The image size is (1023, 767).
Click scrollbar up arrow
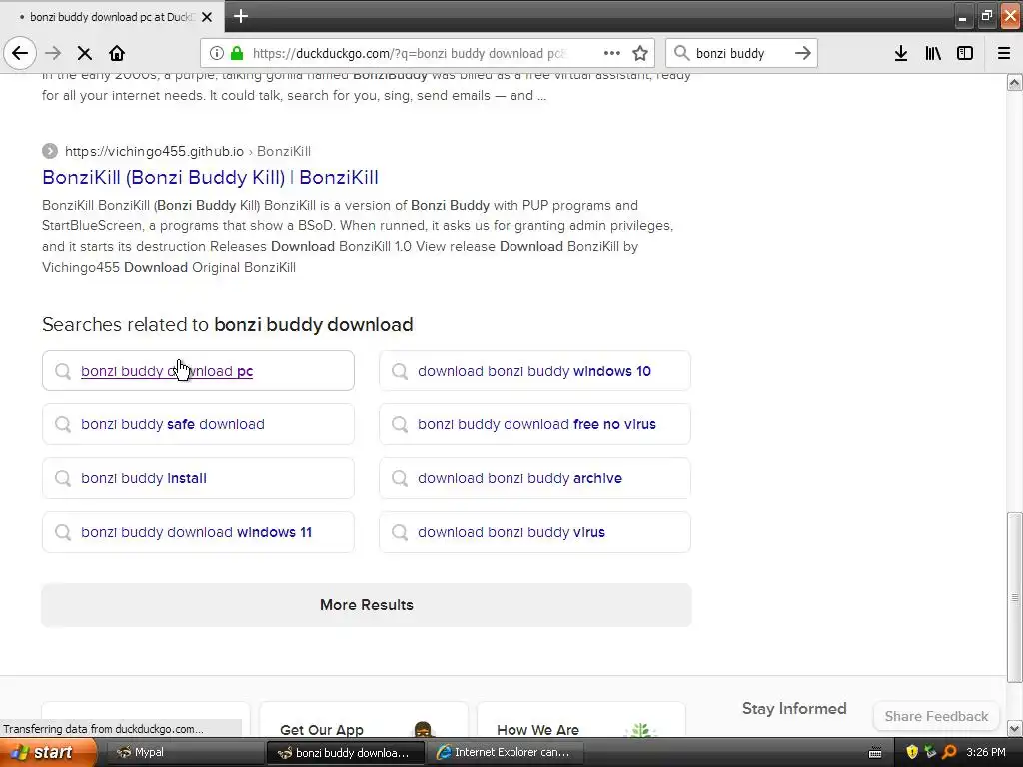click(1015, 82)
